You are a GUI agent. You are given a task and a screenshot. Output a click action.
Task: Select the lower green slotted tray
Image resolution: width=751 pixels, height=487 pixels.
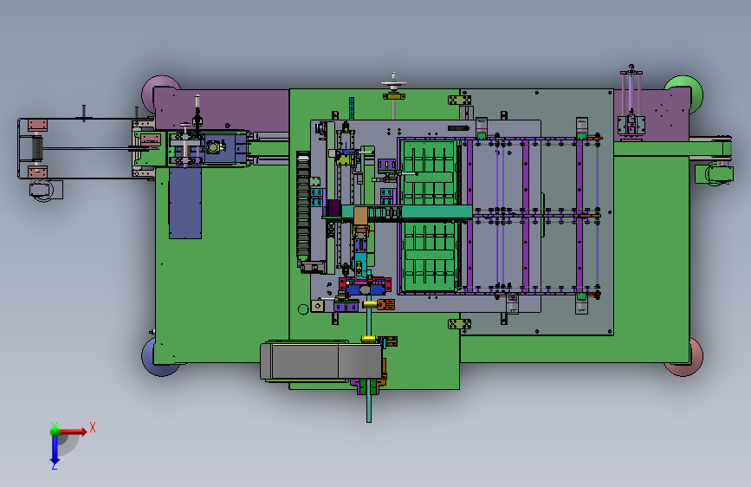[x=429, y=255]
